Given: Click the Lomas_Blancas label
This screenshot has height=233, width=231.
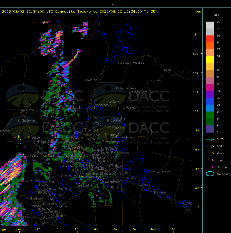Looking at the screenshot, I should pyautogui.click(x=159, y=171).
